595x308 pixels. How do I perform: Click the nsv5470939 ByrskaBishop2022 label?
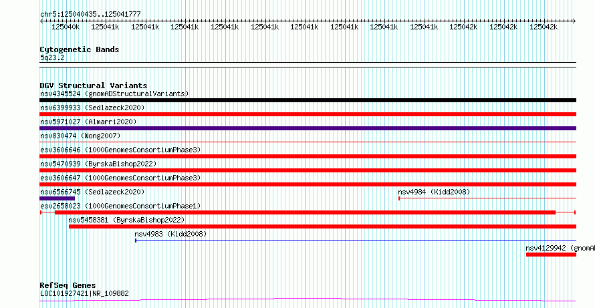(x=98, y=164)
